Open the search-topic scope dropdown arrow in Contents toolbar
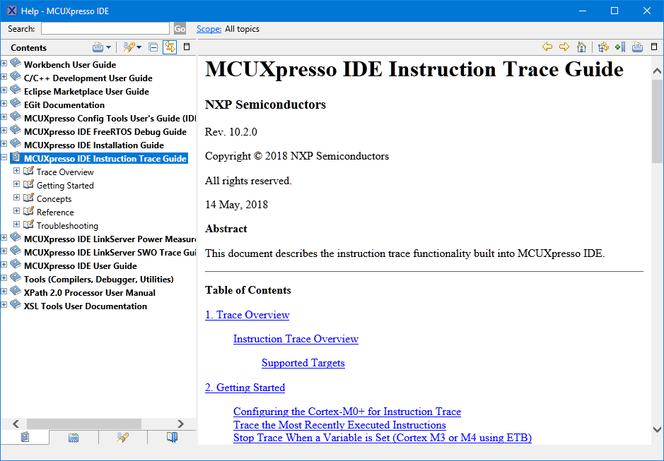The image size is (664, 461). click(x=139, y=47)
